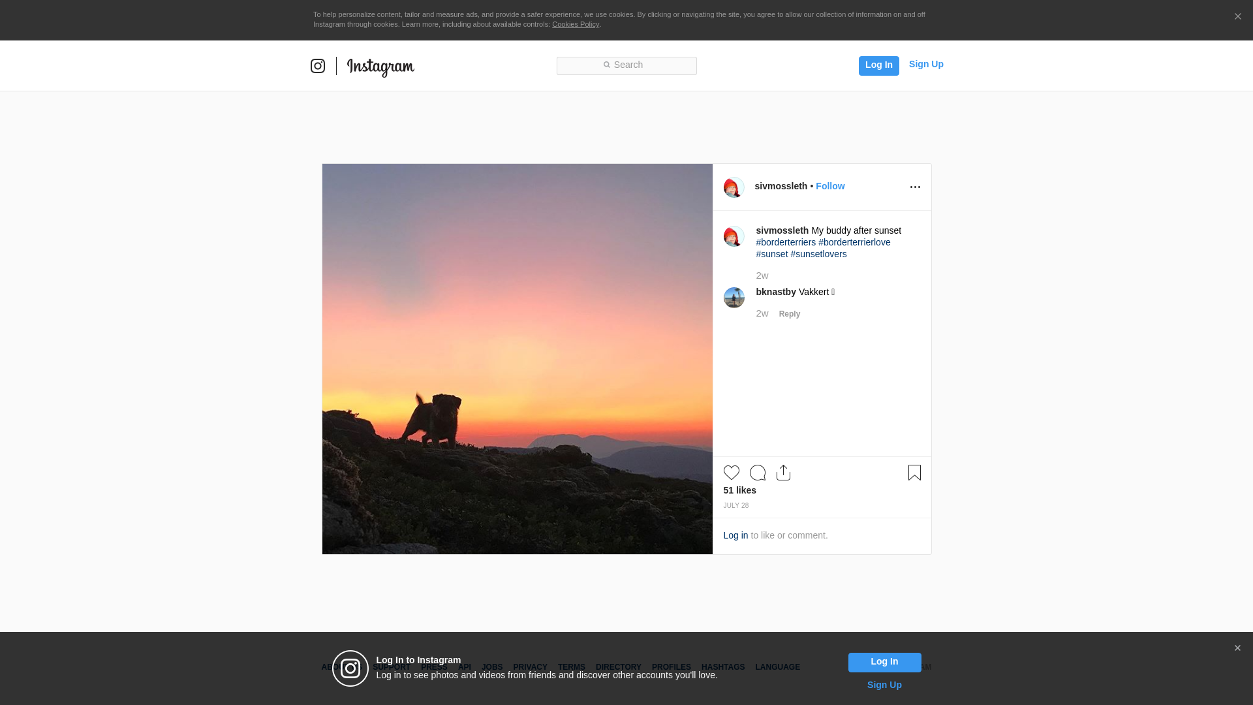This screenshot has width=1253, height=705.
Task: Save post with bookmark icon
Action: point(914,473)
